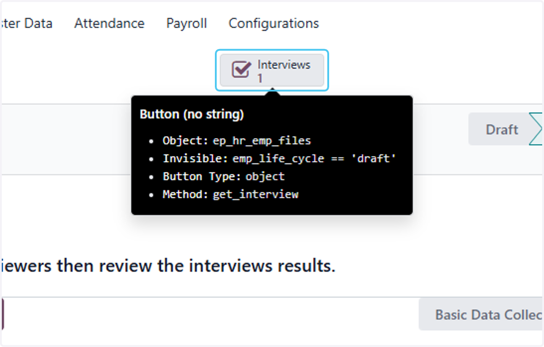Click the 'Object: ep_hr_emp_files' tooltip line
Viewport: 544px width, 347px height.
point(237,141)
